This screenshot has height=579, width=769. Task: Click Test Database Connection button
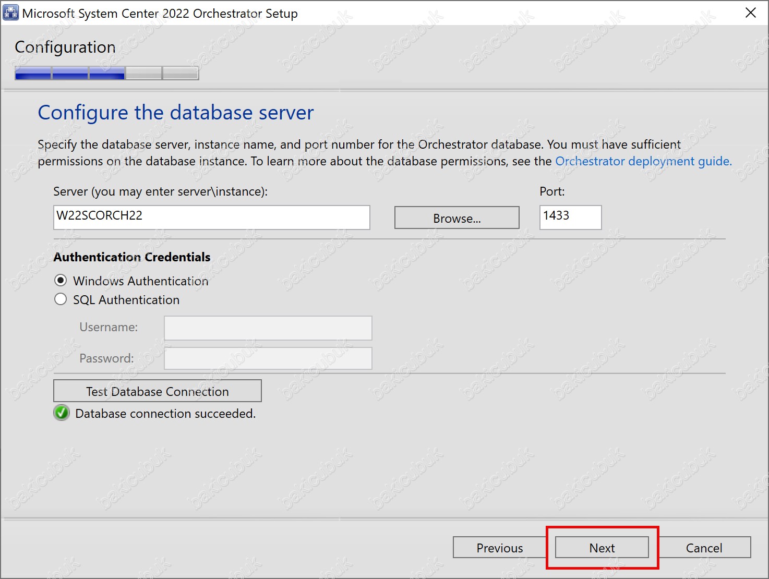158,391
